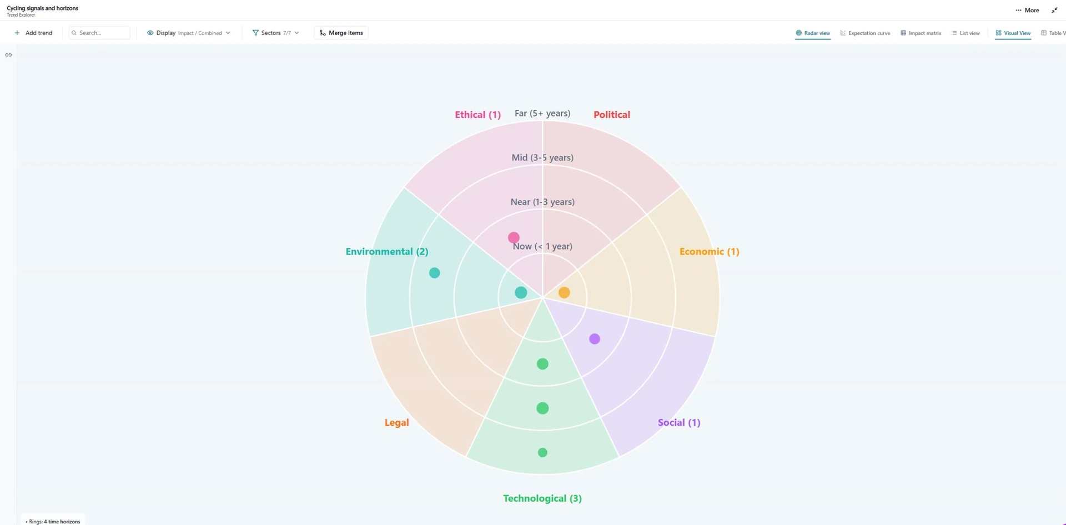
Task: Click the Rings: 4 time horizons status
Action: coord(53,521)
